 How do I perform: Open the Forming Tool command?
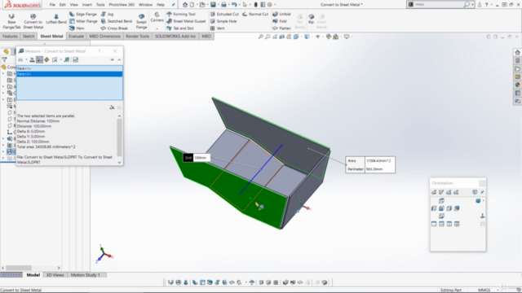tap(181, 14)
